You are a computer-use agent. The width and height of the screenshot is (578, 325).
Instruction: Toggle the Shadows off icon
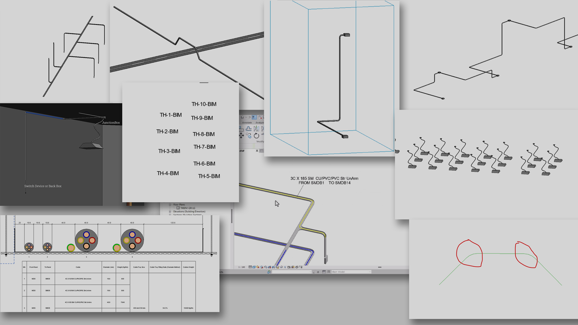point(262,267)
